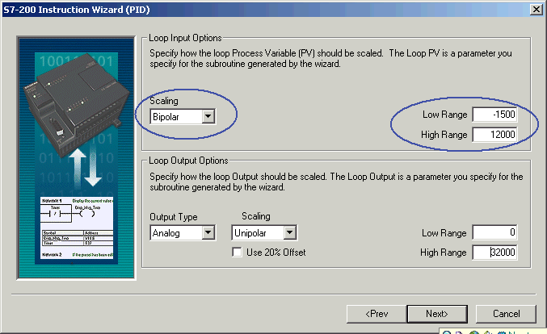Screen dimensions: 547x334
Task: Click the output High Range field showing 32000
Action: 494,253
